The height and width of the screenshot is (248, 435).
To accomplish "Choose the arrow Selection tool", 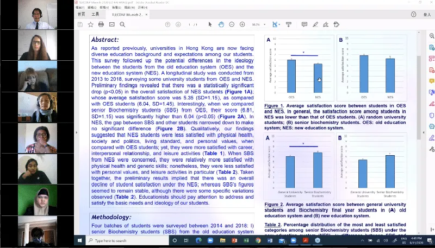I will click(x=210, y=24).
